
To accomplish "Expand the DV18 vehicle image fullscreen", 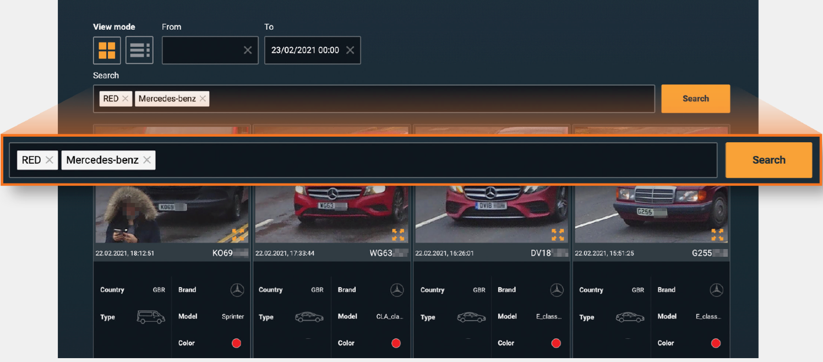I will (x=558, y=234).
